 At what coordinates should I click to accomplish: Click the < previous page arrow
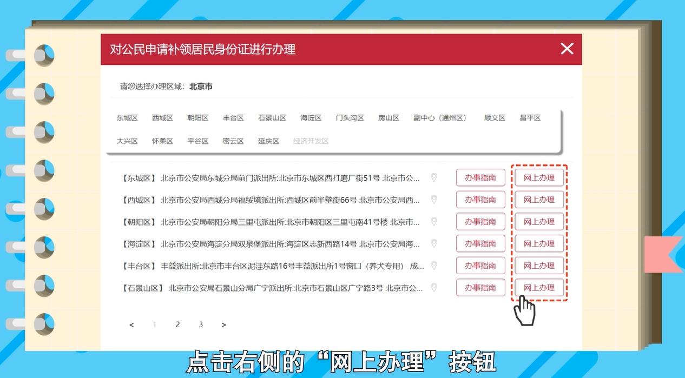pyautogui.click(x=131, y=324)
